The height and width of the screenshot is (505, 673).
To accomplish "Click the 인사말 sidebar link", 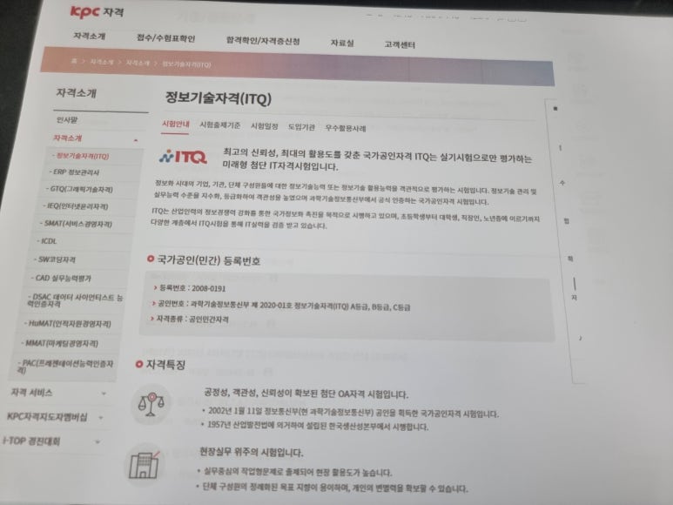I will [67, 120].
